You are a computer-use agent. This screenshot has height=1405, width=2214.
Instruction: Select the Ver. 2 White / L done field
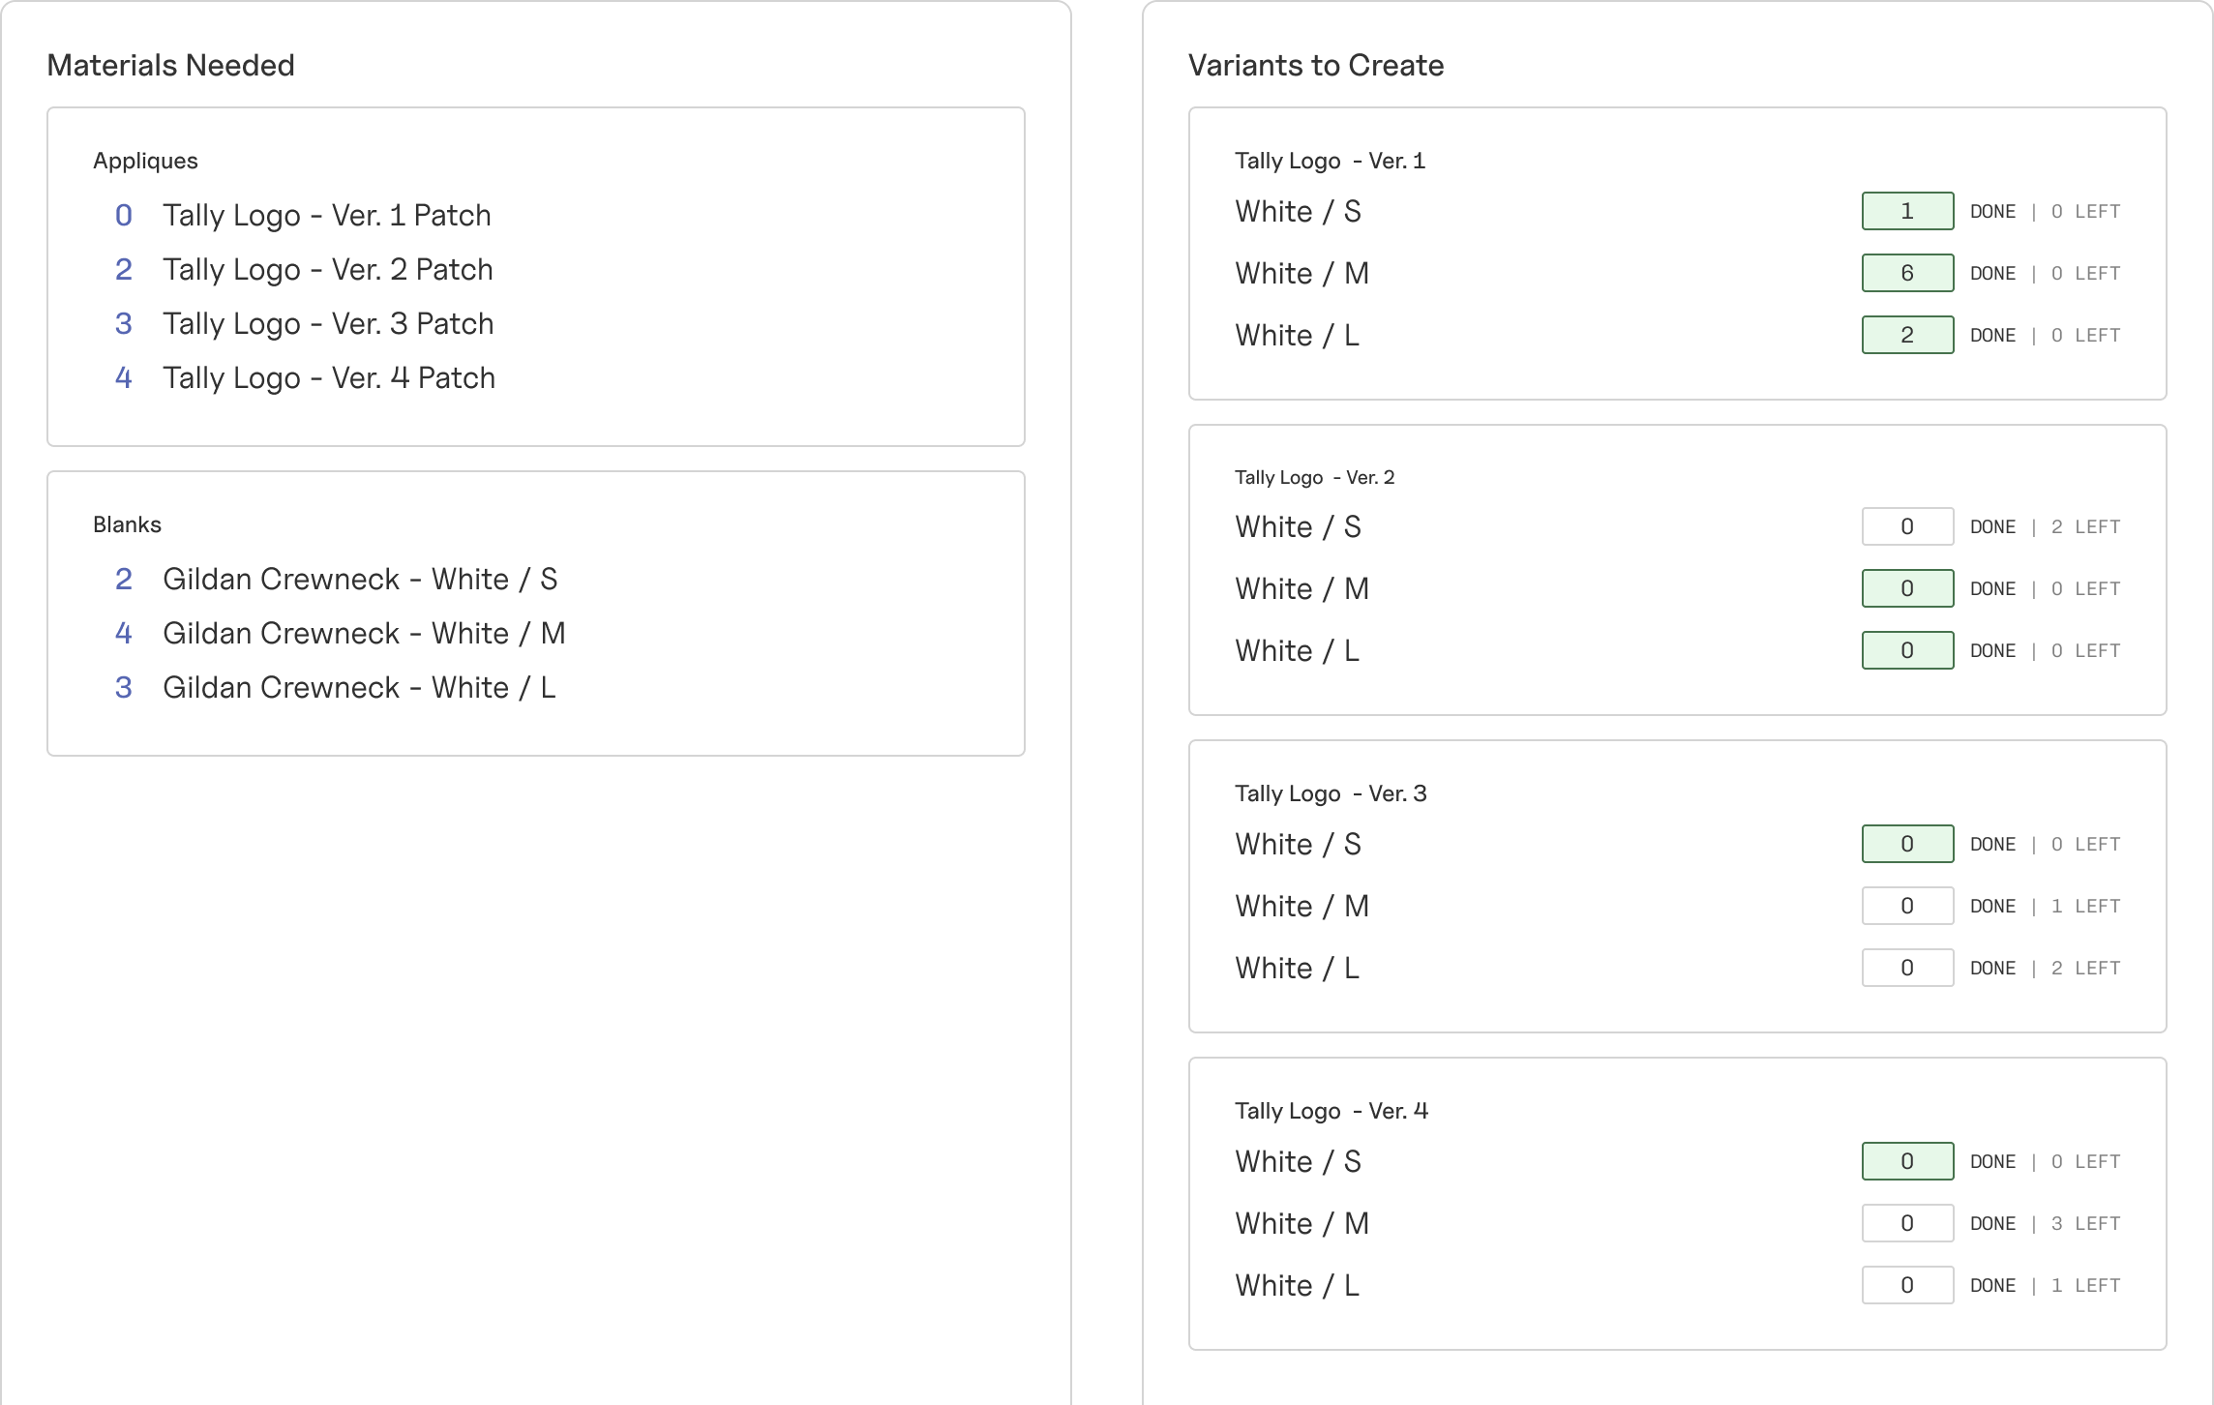pyautogui.click(x=1907, y=651)
